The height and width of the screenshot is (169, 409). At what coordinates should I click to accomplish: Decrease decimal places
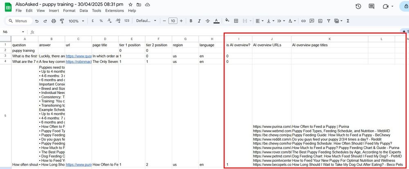tap(109, 21)
